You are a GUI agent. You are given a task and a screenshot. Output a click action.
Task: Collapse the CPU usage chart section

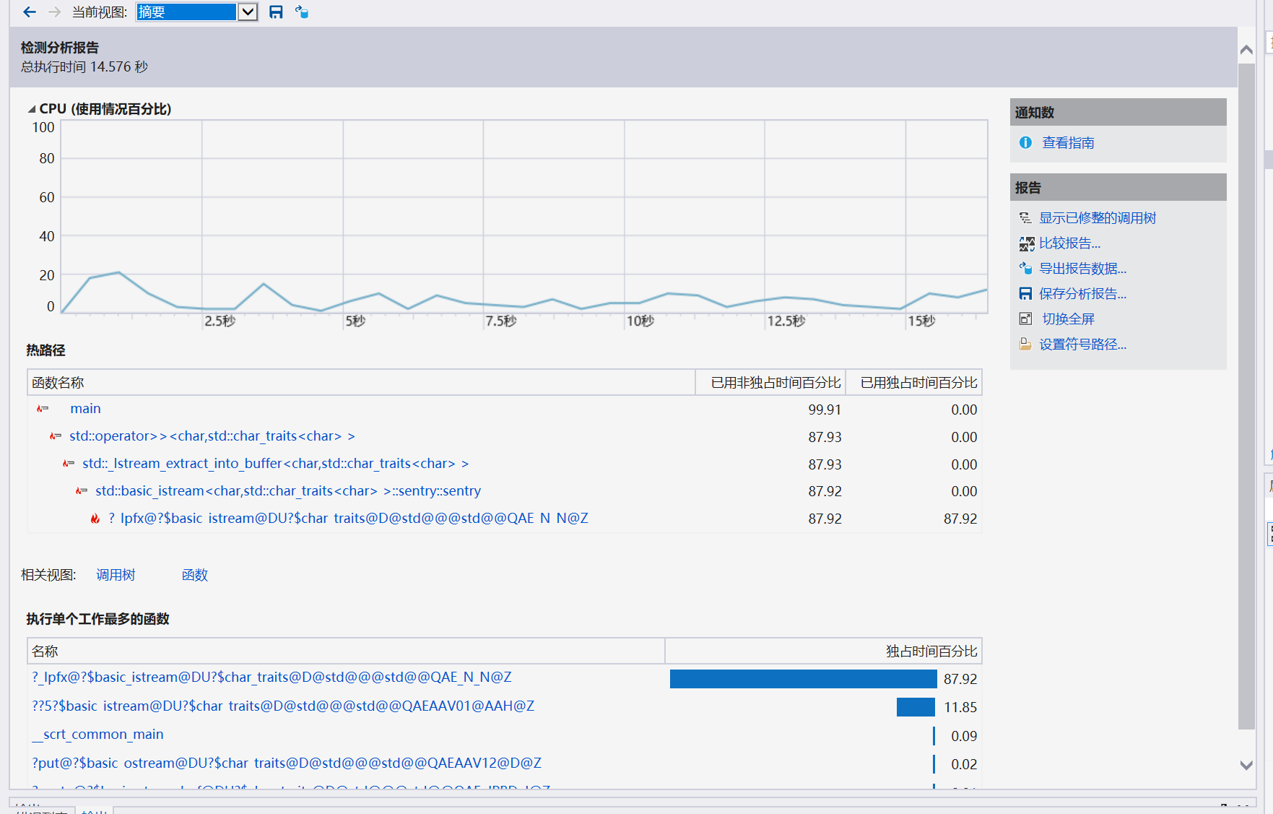click(x=32, y=109)
